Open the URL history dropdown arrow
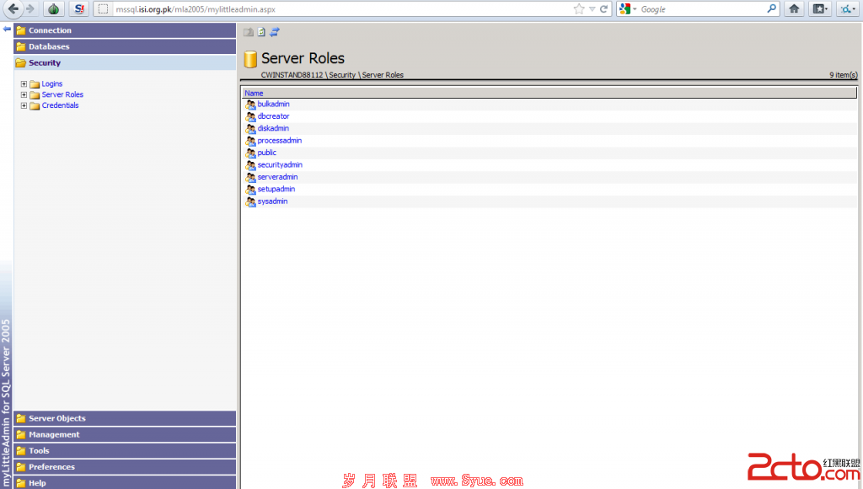Image resolution: width=863 pixels, height=489 pixels. coord(592,9)
